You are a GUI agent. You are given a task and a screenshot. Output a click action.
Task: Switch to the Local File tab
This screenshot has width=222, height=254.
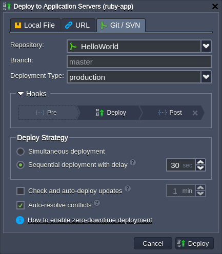35,25
